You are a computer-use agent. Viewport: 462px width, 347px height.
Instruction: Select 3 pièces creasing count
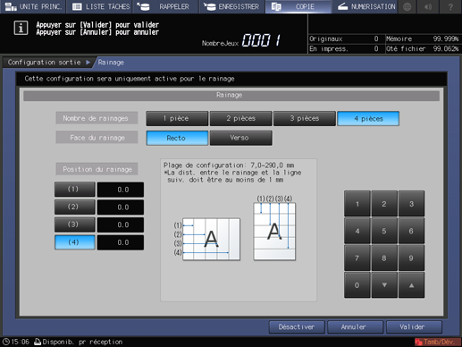coord(305,118)
